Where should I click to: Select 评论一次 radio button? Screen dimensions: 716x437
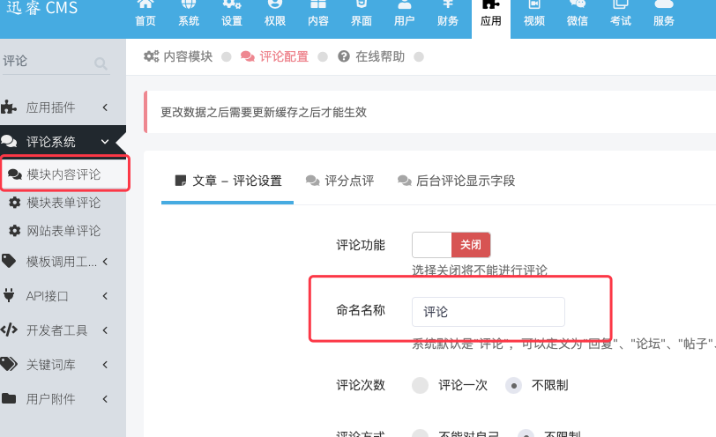tap(420, 385)
